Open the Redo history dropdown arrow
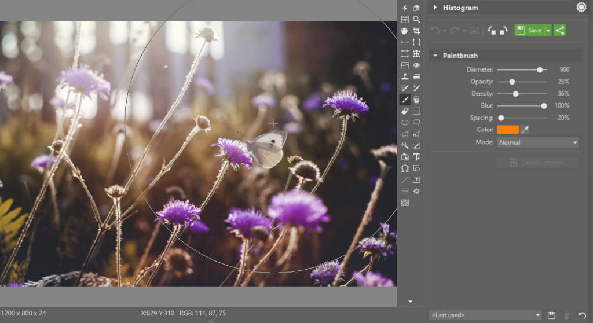This screenshot has width=593, height=323. pyautogui.click(x=464, y=31)
